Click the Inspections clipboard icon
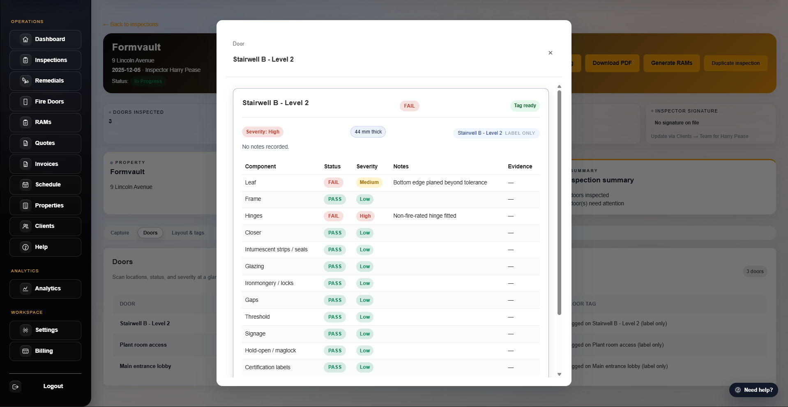 pos(25,60)
